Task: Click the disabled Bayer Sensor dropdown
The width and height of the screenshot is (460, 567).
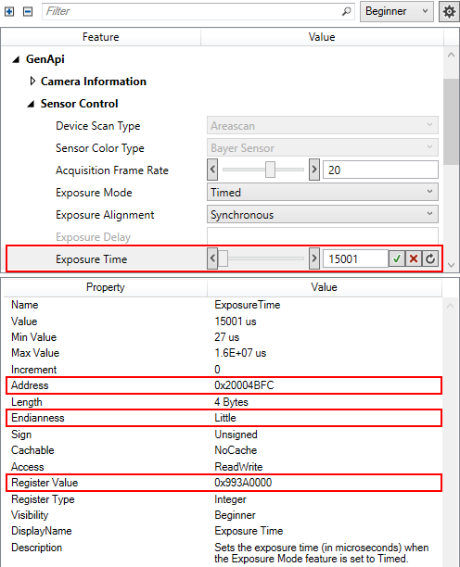Action: (x=323, y=147)
